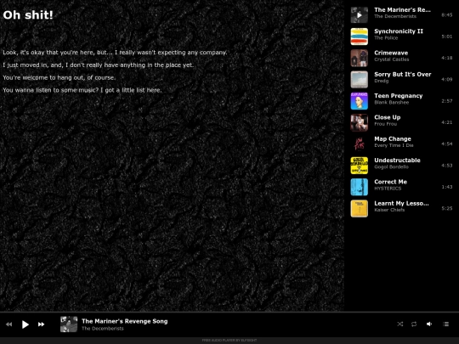Viewport: 459px width, 344px height.
Task: Go back to previous track
Action: tap(9, 324)
